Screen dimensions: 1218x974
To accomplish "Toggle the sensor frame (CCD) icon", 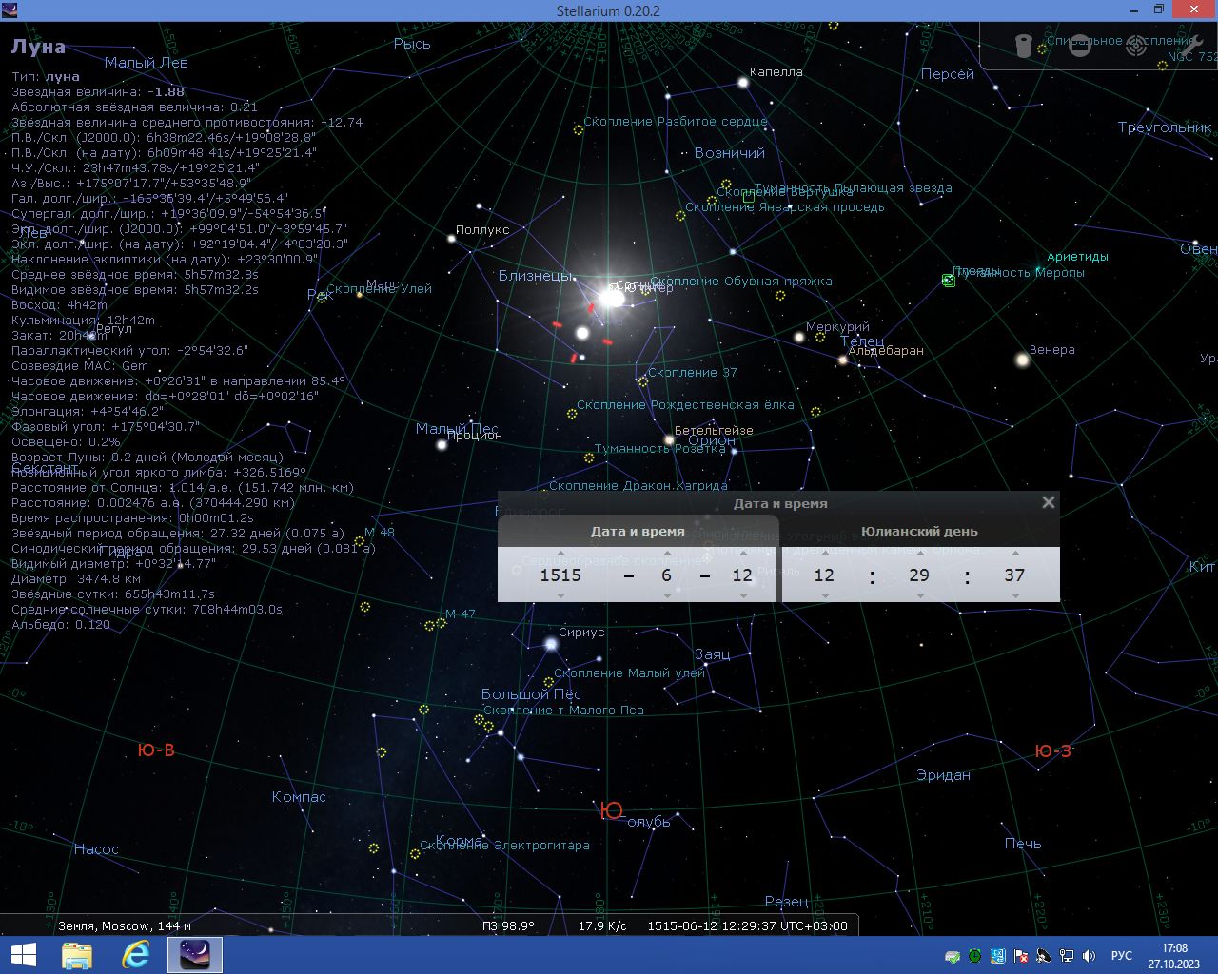I will [1080, 46].
